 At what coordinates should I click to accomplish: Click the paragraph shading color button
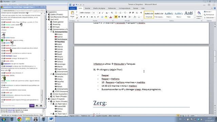[134, 17]
